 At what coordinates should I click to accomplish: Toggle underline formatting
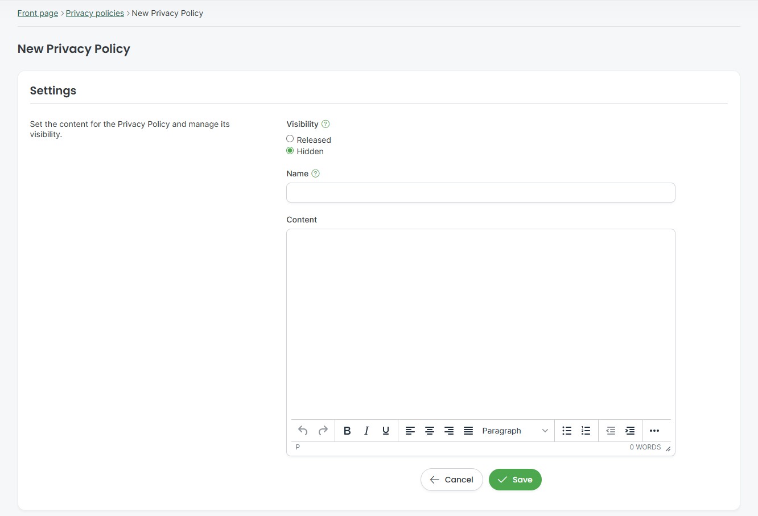[x=386, y=431]
